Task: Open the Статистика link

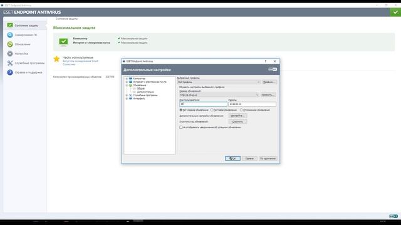Action: pyautogui.click(x=69, y=64)
